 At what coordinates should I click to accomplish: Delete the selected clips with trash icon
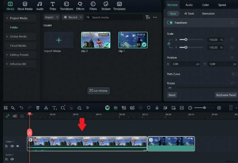[x=38, y=108]
